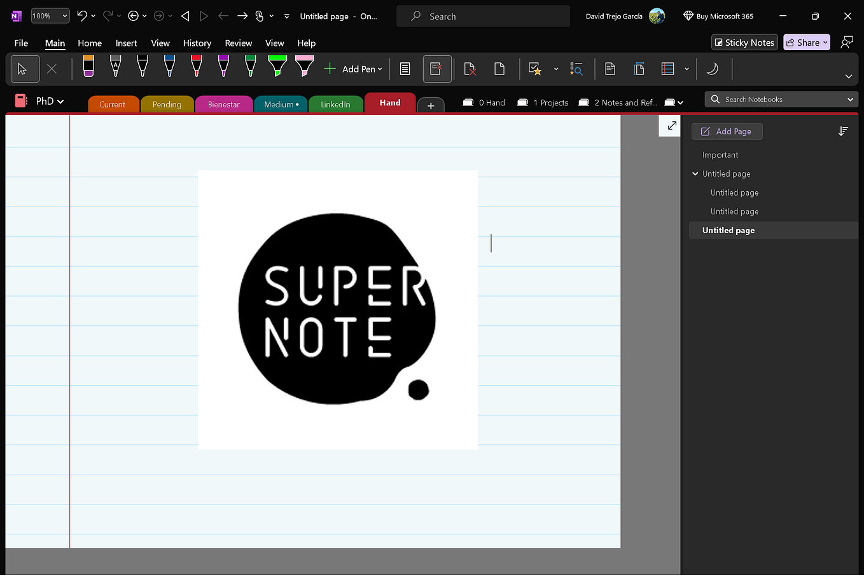Switch to the LinkedIn section tab
864x575 pixels.
[x=336, y=103]
